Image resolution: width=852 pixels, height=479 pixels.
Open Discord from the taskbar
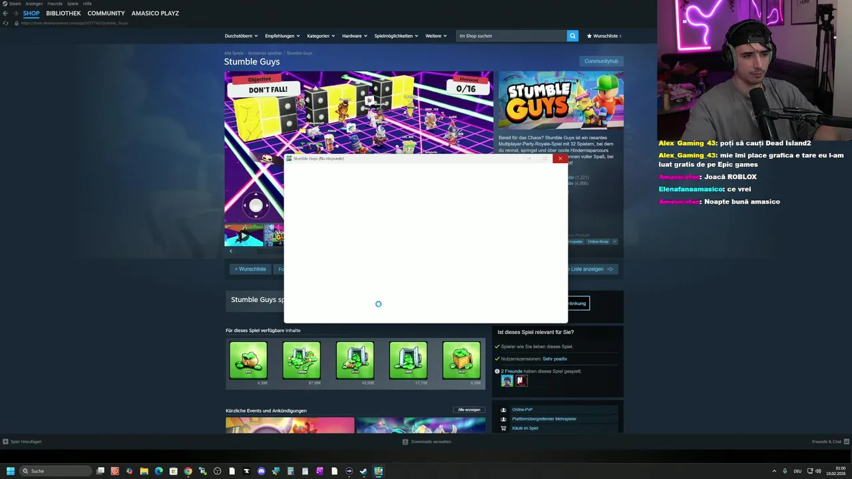pos(261,471)
